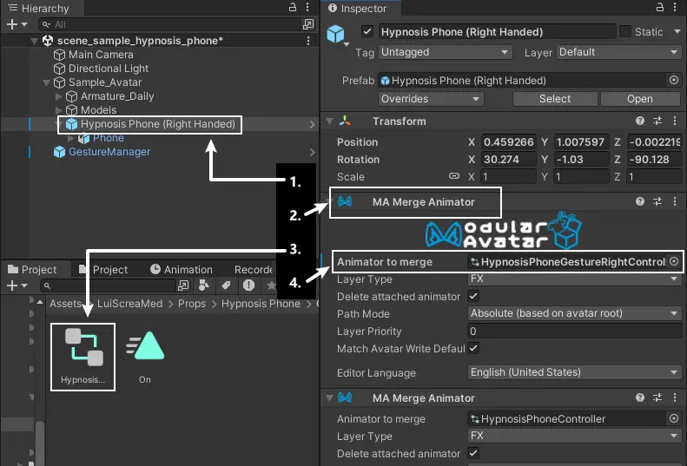
Task: Open first MA Merge Animator options menu
Action: (x=675, y=201)
